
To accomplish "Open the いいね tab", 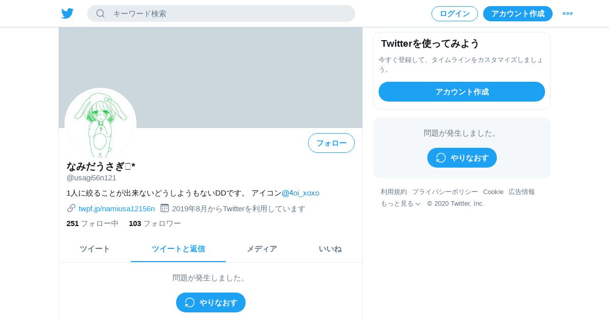I will pyautogui.click(x=330, y=249).
